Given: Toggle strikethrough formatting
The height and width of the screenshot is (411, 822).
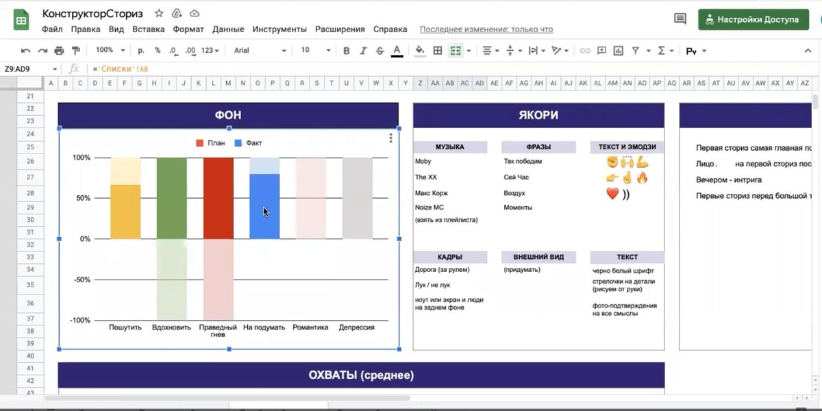Looking at the screenshot, I should click(x=379, y=51).
